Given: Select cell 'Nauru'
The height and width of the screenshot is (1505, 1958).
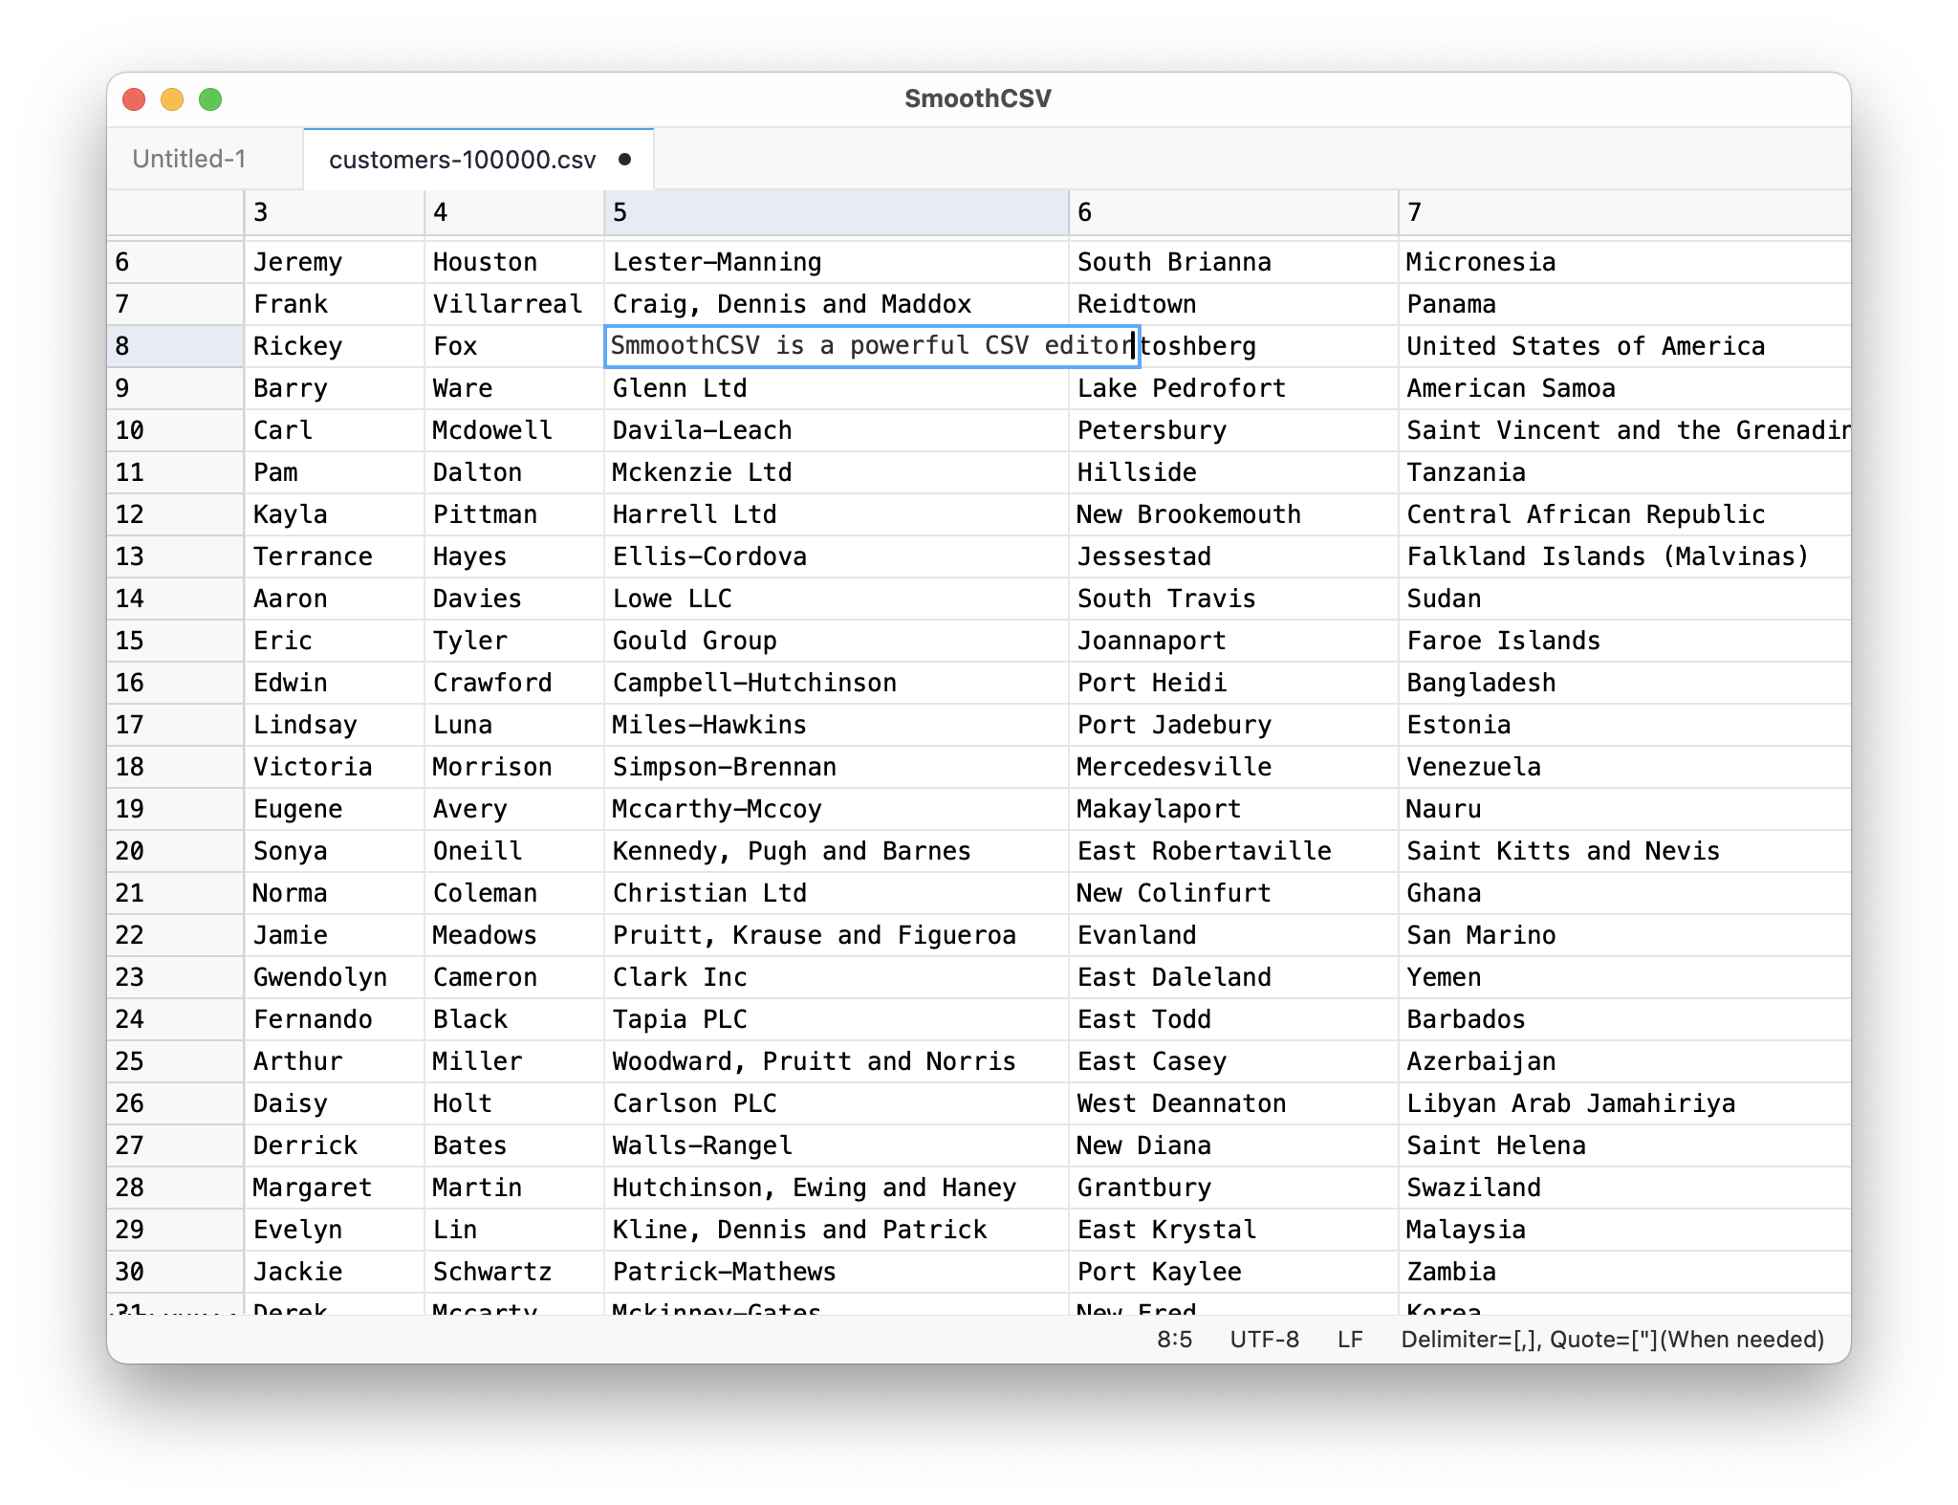Looking at the screenshot, I should 1624,809.
